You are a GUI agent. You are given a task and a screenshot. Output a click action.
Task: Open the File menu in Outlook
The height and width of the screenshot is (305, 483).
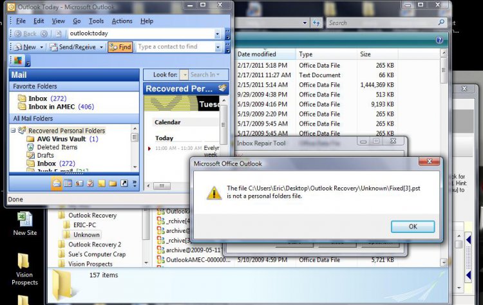(21, 21)
